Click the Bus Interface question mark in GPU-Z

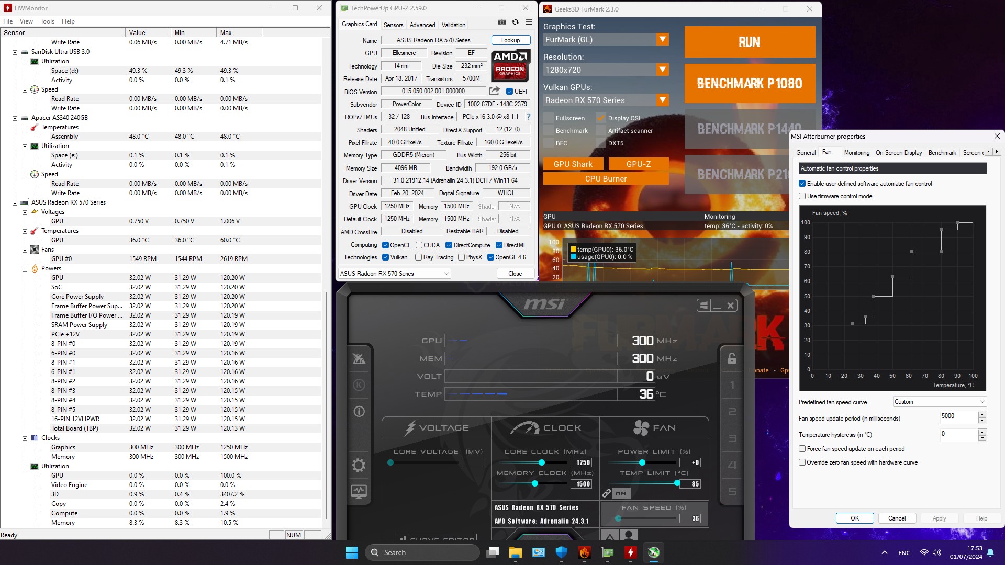[x=528, y=117]
